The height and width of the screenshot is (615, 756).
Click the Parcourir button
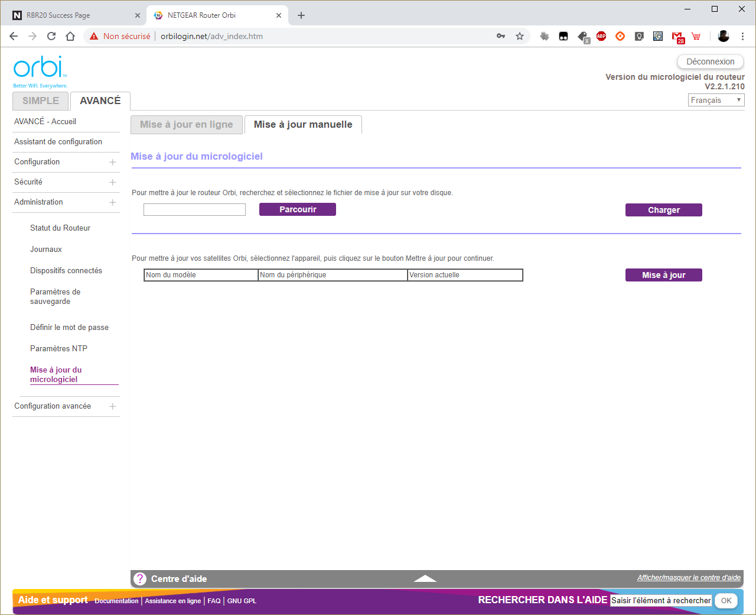298,209
